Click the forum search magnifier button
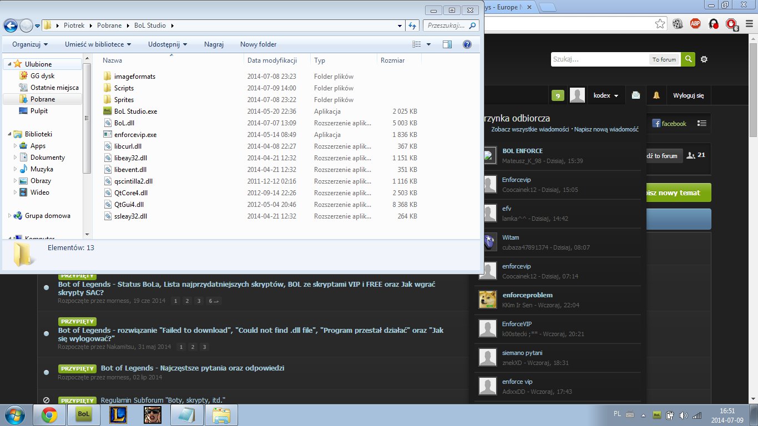The image size is (758, 426). point(688,59)
